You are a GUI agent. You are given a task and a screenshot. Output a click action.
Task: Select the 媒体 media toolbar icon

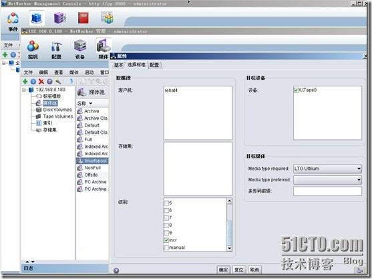click(x=104, y=49)
